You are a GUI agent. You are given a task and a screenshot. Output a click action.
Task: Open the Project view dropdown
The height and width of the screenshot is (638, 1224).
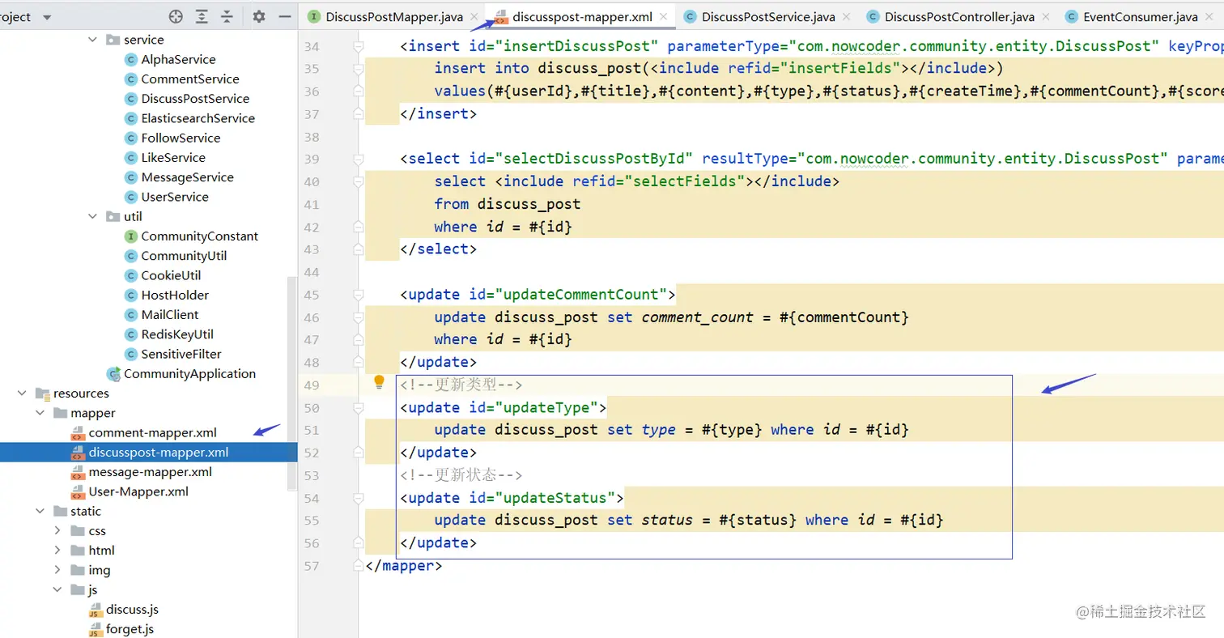point(45,17)
